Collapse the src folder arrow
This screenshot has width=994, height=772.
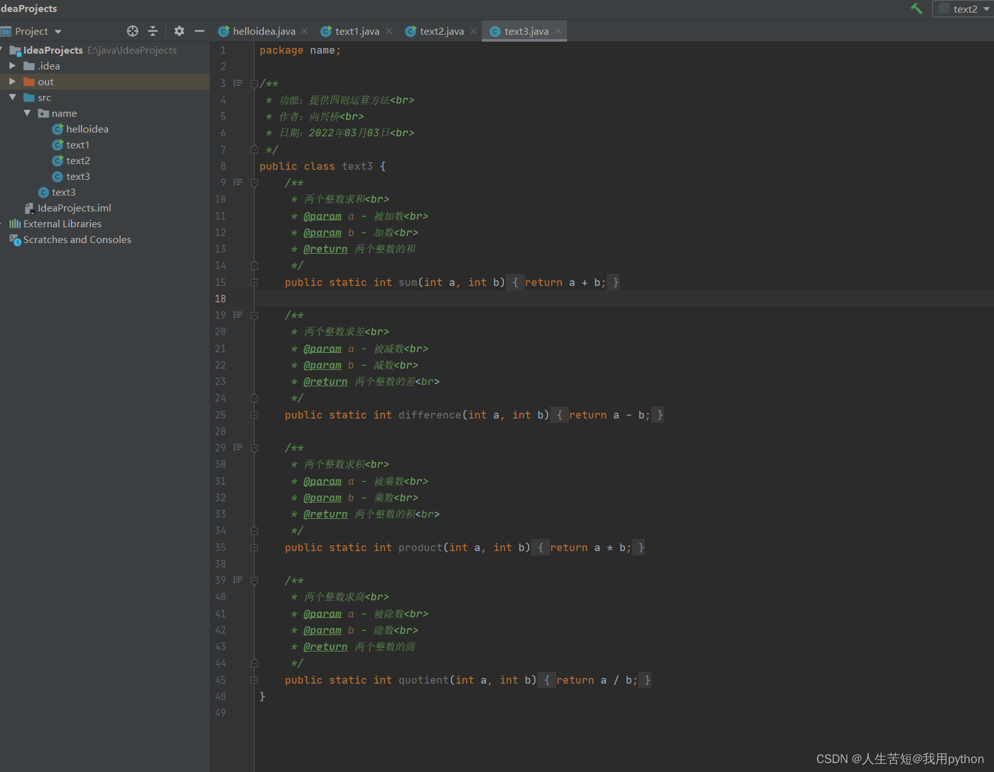(13, 97)
